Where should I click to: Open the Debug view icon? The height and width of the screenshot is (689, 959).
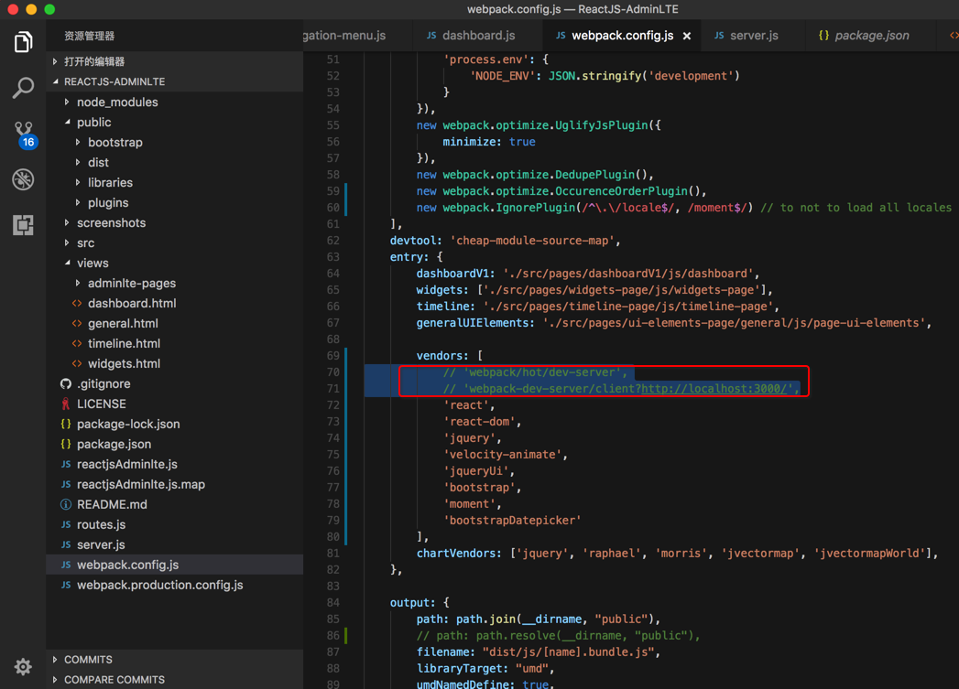pos(23,179)
